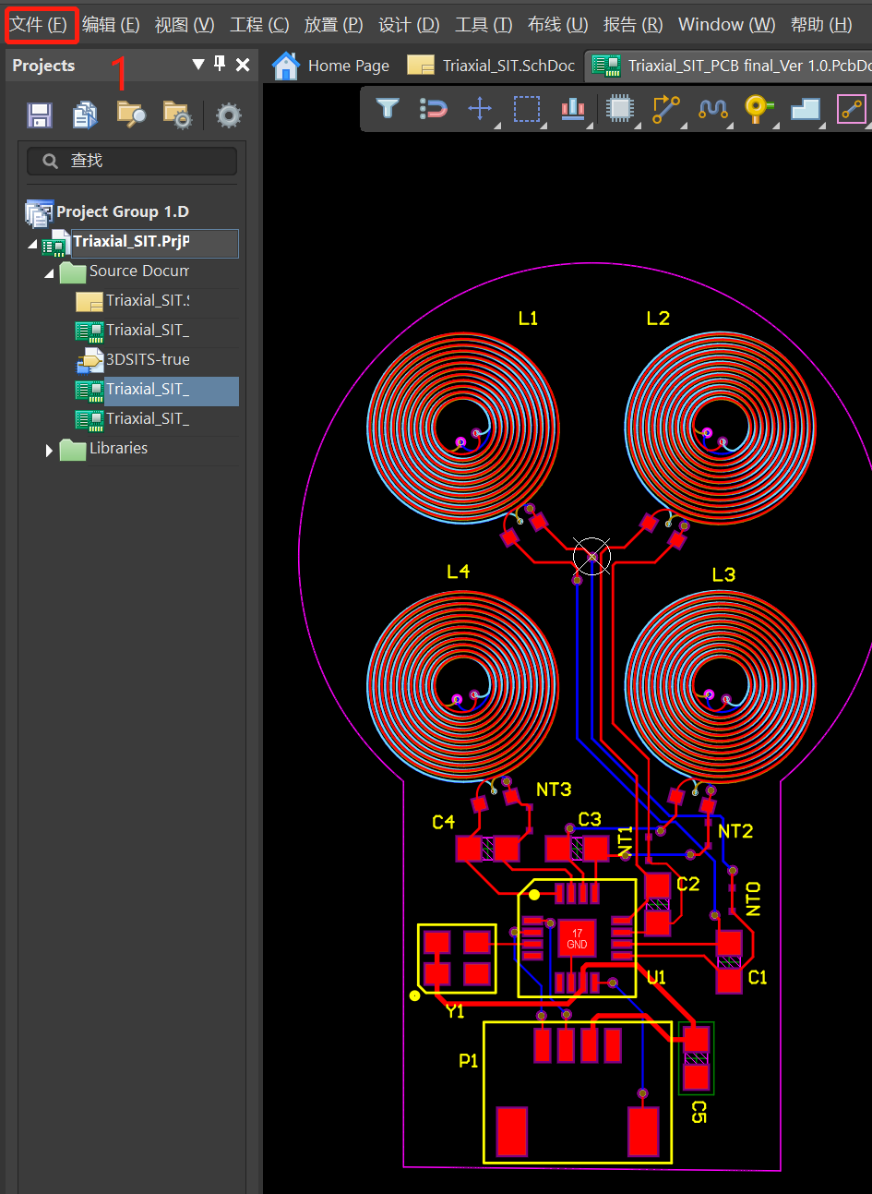
Task: Select the highlighted Triaxial_SIT_ PCB document
Action: pyautogui.click(x=155, y=390)
